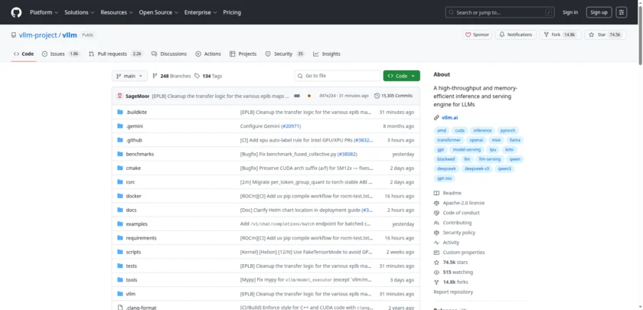Click the commit history clock icon
643x310 pixels.
pyautogui.click(x=377, y=96)
